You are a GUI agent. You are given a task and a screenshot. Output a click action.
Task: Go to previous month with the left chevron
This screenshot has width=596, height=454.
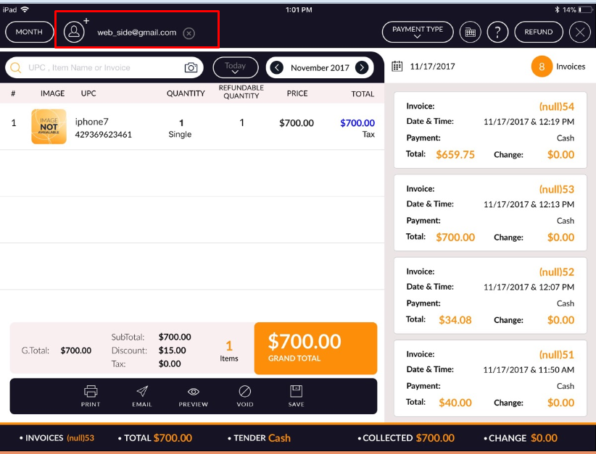point(276,67)
